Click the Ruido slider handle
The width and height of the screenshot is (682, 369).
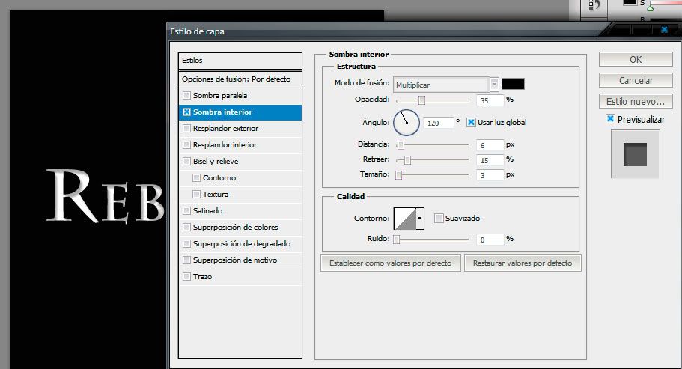click(x=396, y=240)
